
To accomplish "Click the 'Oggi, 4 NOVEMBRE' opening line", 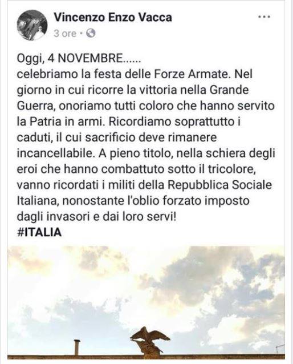I will point(79,58).
